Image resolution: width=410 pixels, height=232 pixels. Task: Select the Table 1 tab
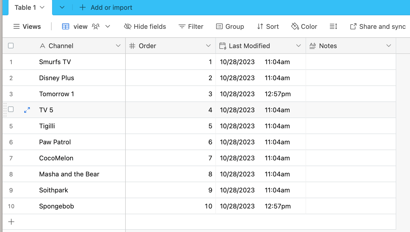click(x=30, y=8)
